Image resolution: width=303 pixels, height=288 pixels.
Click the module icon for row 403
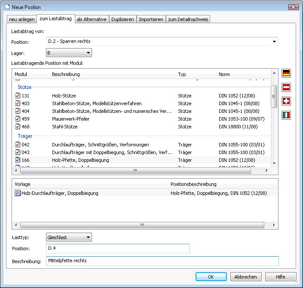pos(18,103)
